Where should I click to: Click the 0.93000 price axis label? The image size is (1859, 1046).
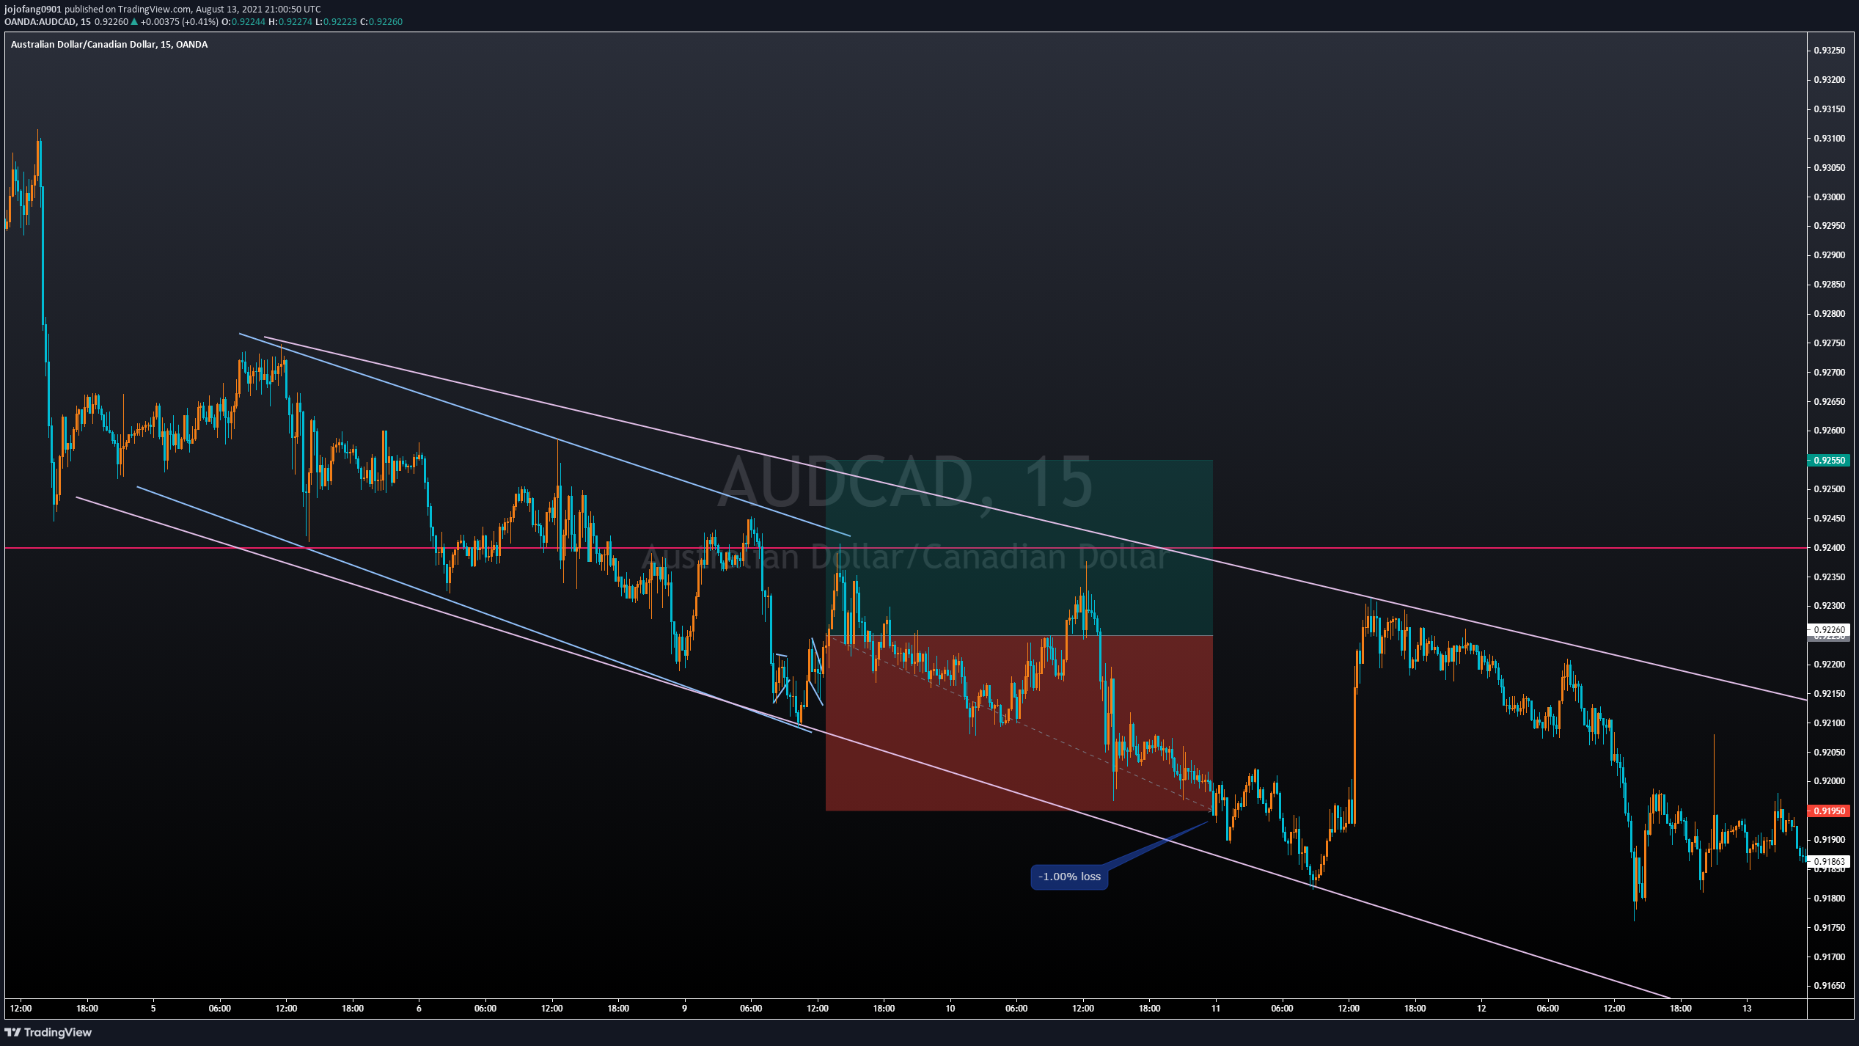[1829, 197]
